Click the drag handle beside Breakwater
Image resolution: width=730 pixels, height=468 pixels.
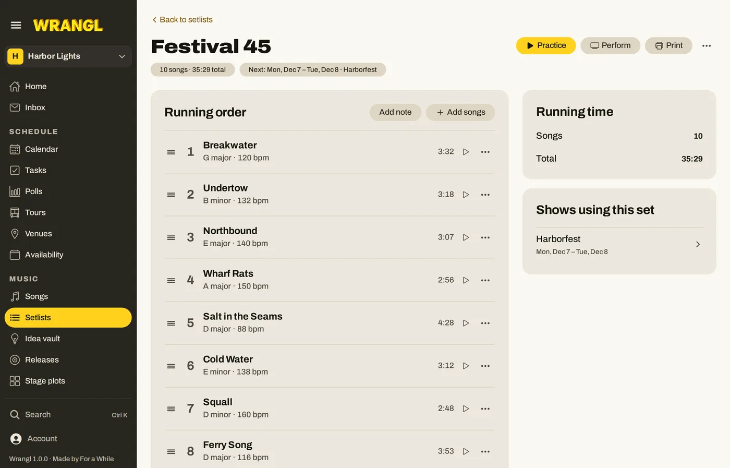tap(171, 152)
